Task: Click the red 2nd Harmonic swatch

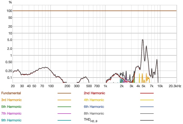Action: pyautogui.click(x=147, y=93)
